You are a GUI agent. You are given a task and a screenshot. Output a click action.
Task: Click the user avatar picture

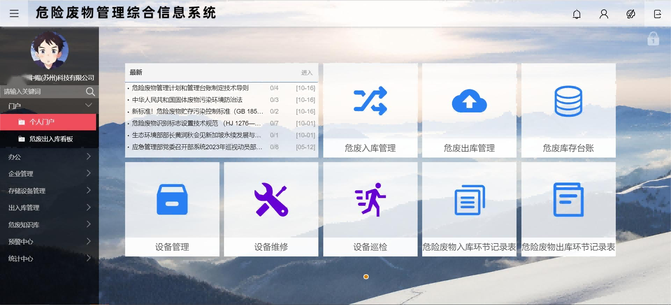point(49,50)
